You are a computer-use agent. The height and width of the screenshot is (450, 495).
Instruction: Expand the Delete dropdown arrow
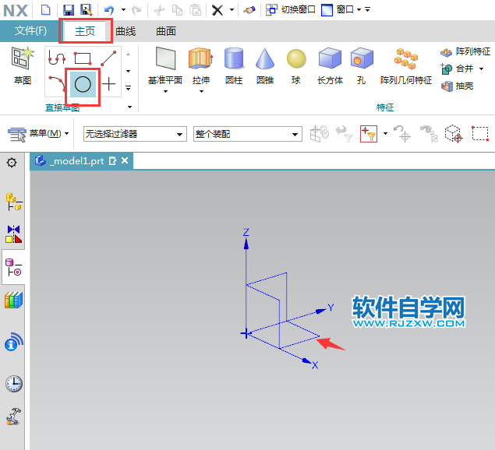pos(232,10)
